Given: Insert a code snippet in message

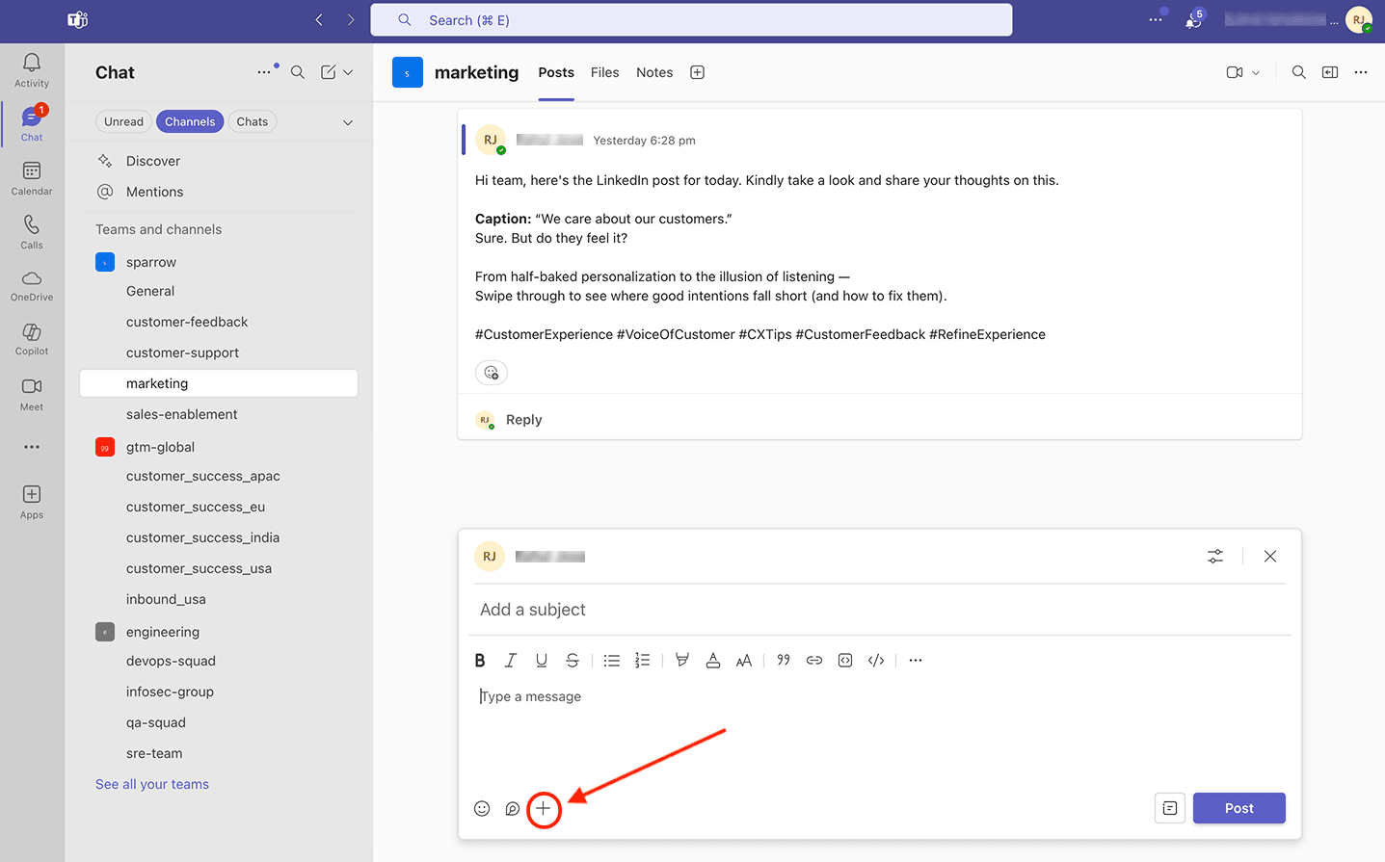Looking at the screenshot, I should 876,661.
